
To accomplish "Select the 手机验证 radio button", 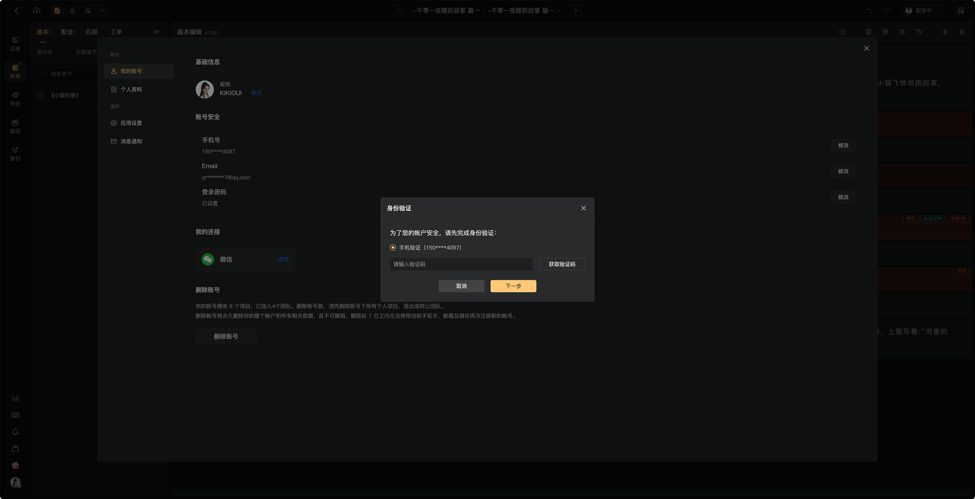I will tap(393, 247).
